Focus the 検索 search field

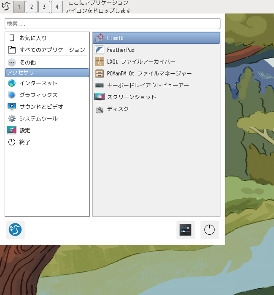tap(113, 24)
